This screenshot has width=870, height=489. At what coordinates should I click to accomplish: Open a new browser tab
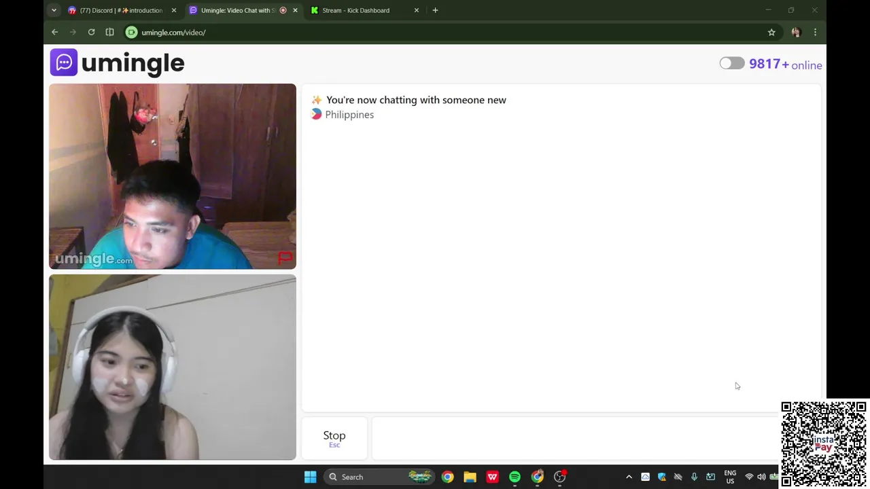coord(435,10)
